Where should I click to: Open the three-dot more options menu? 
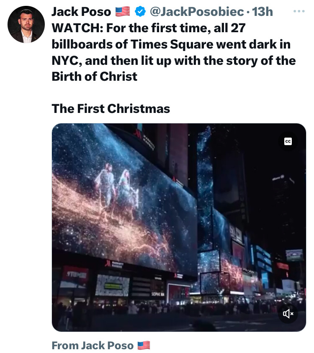click(299, 11)
